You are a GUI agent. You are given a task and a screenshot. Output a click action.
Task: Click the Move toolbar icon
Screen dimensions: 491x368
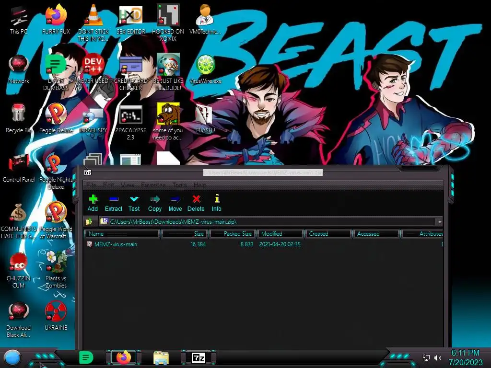click(x=175, y=203)
